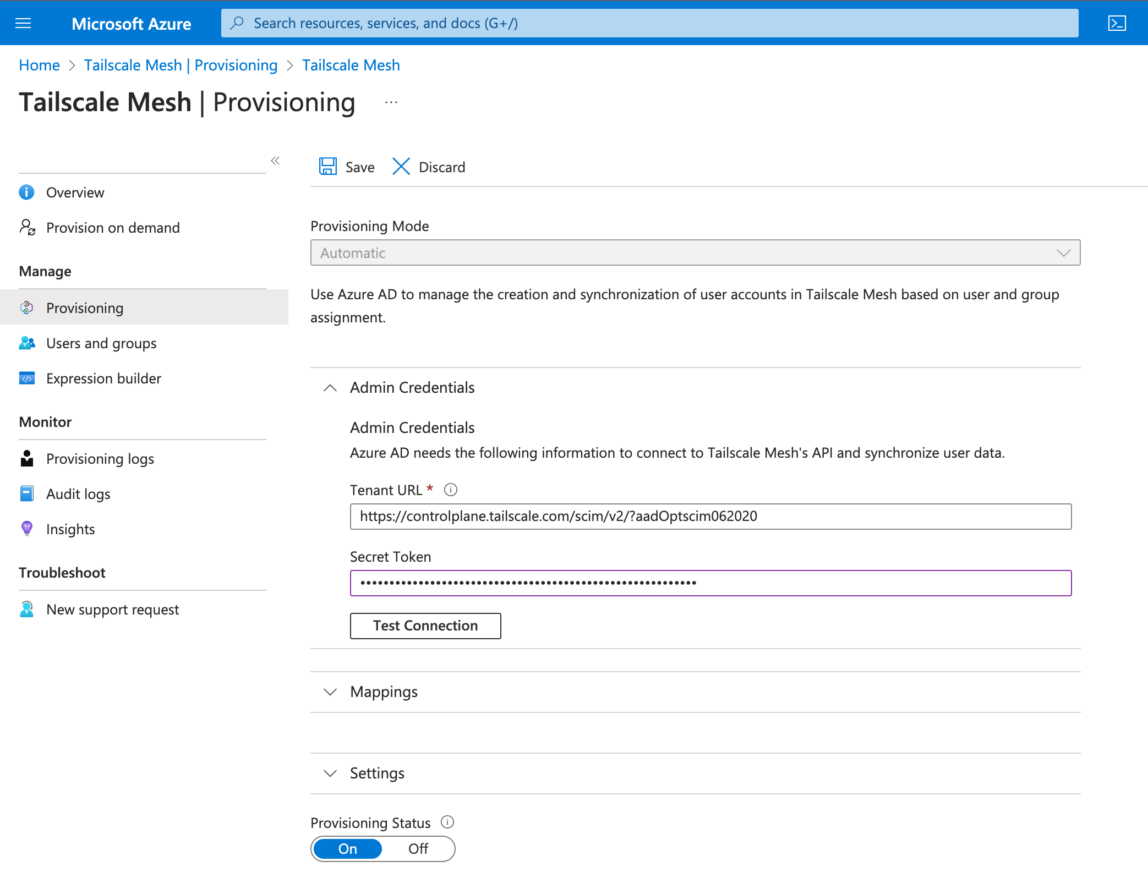Collapse the left sidebar with the double chevron

(275, 161)
